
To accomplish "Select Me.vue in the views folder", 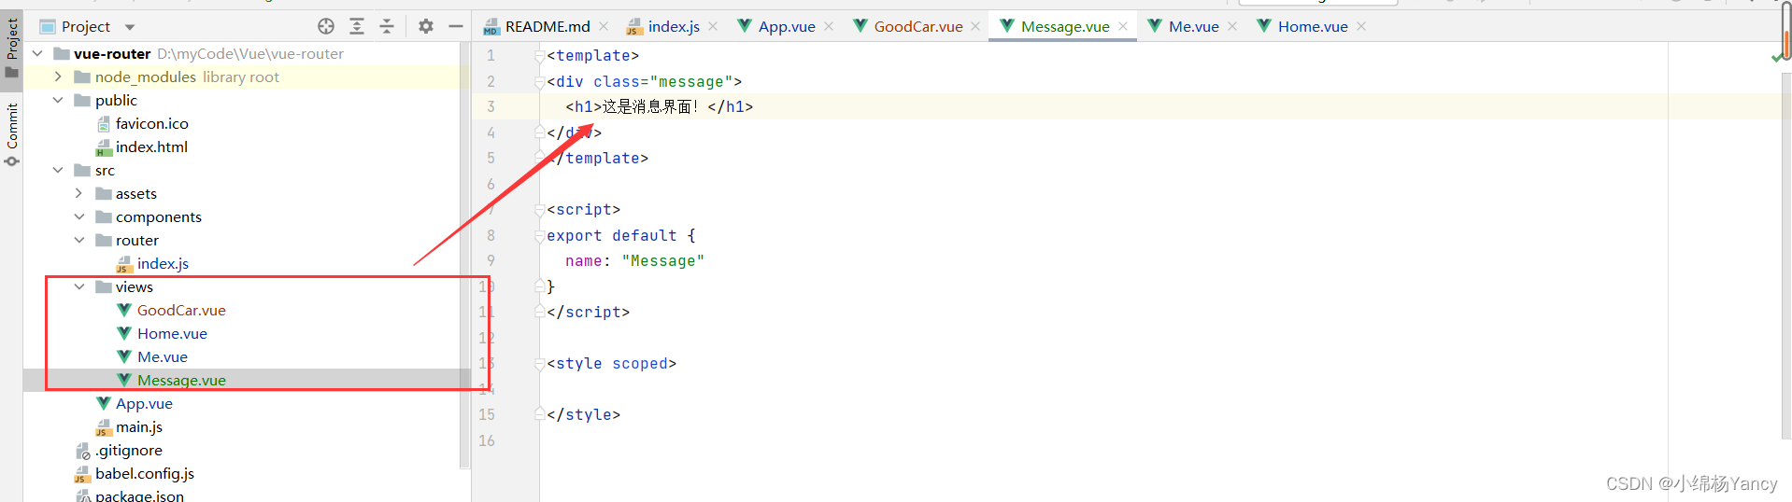I will (162, 356).
